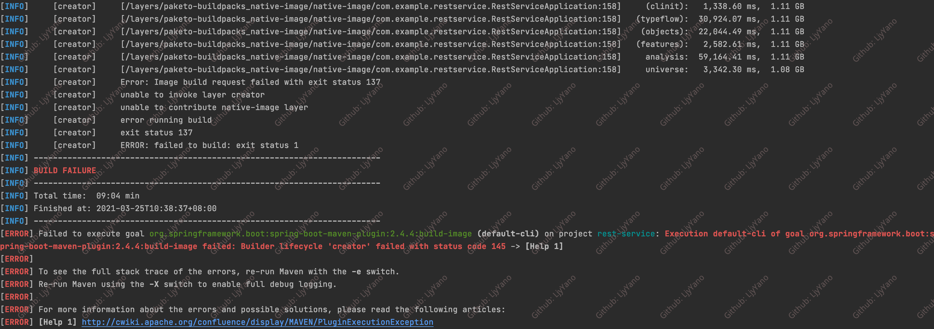
Task: Click the cyan 'rest-service' project name
Action: (626, 234)
